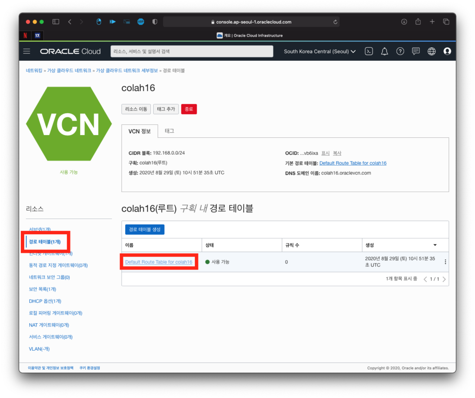
Task: Go to the next results page
Action: click(444, 279)
